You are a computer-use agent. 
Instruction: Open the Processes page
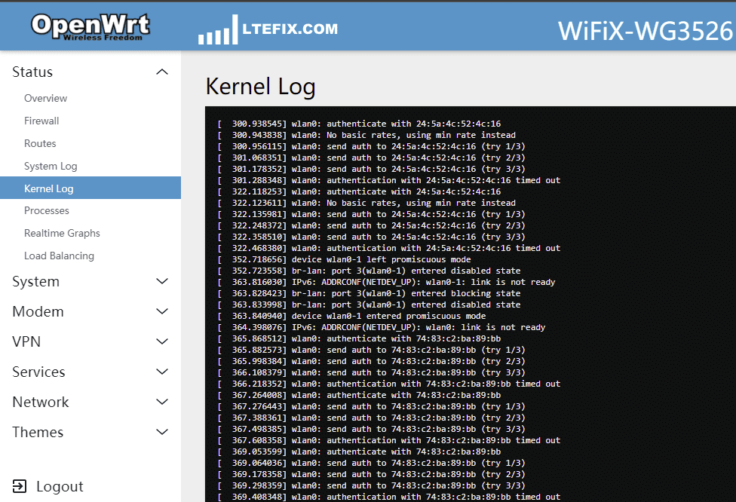[45, 210]
